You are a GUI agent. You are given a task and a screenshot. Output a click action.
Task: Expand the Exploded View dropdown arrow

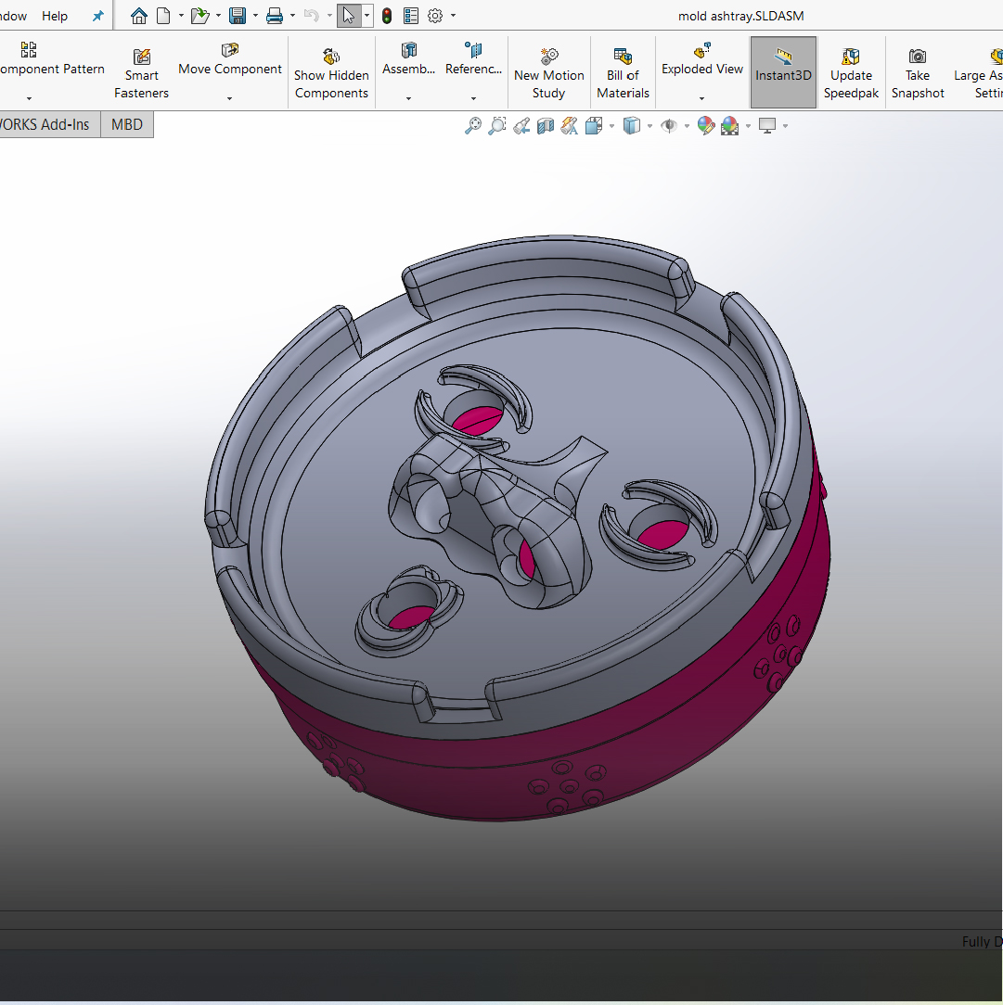[701, 98]
